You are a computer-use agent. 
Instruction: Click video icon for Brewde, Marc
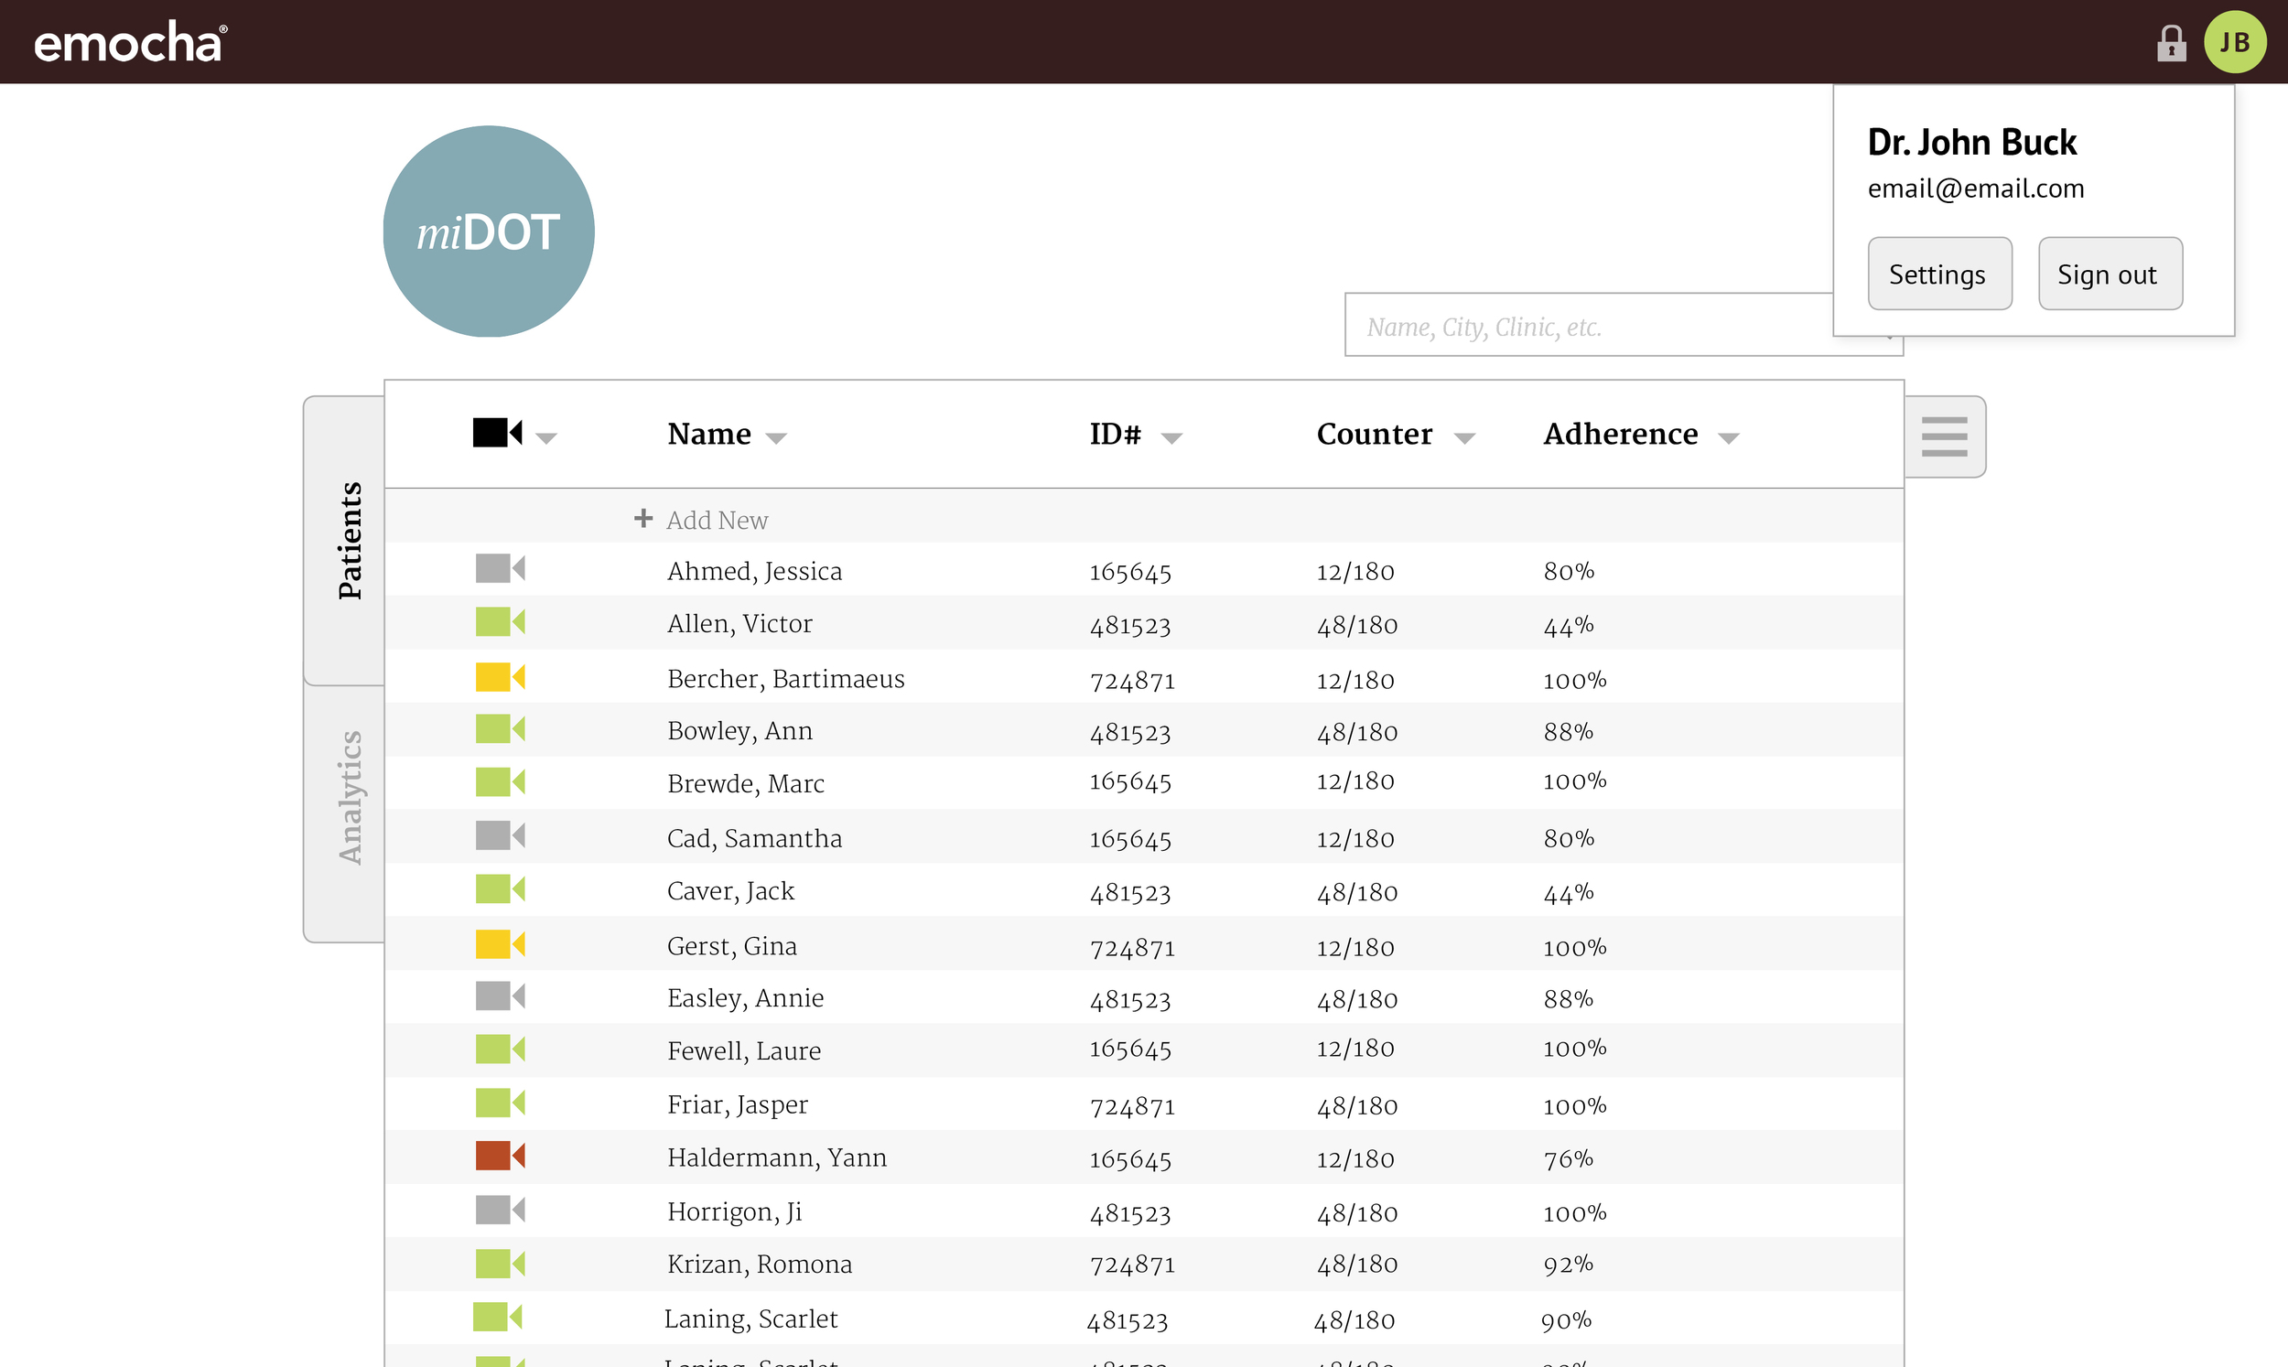500,782
